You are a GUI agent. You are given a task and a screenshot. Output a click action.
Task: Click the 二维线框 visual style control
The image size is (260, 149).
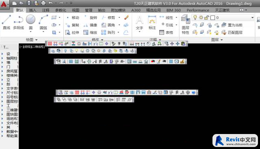[x=38, y=47]
